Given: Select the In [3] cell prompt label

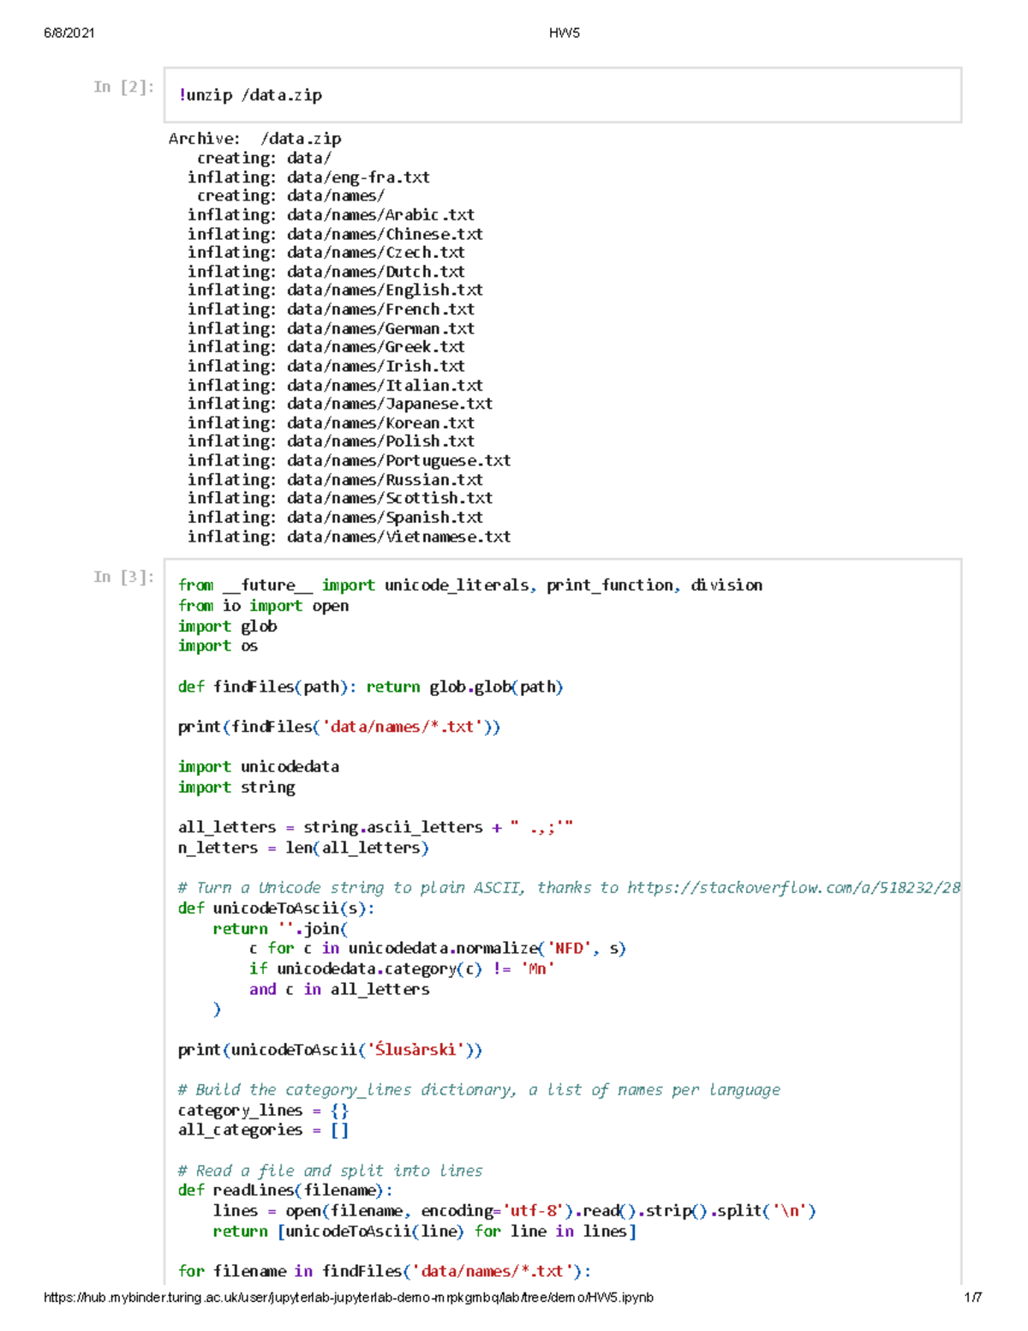Looking at the screenshot, I should tap(123, 576).
